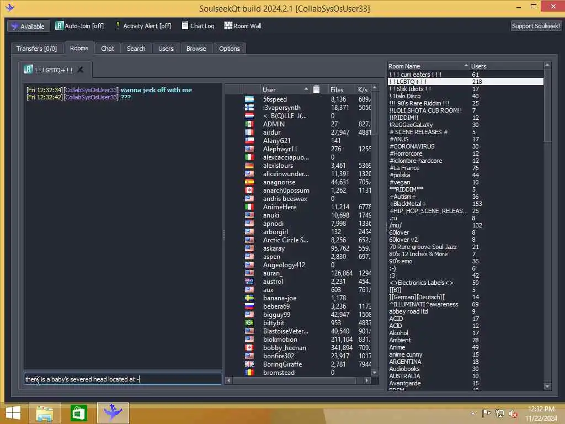Click the muted volume tray icon
565x424 pixels.
coord(513,414)
